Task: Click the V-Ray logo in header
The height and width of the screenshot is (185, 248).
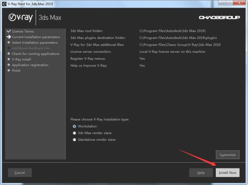Action: (21, 17)
